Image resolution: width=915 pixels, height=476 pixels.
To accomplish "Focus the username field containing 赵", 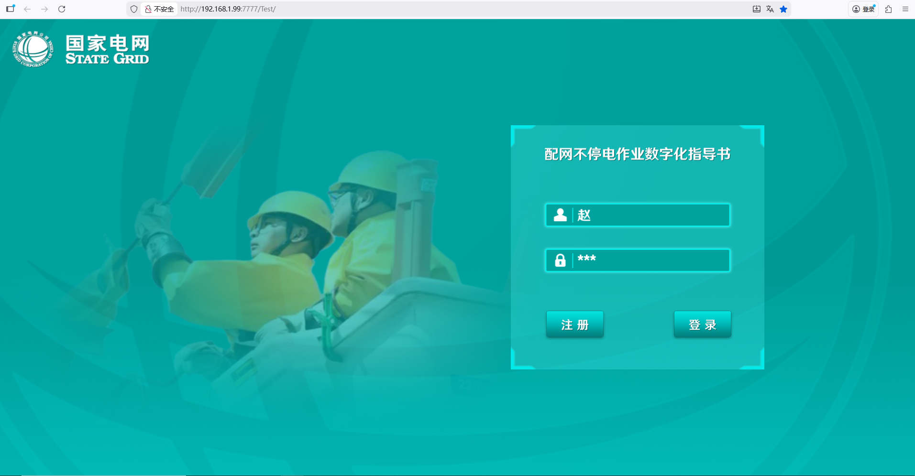I will [638, 215].
